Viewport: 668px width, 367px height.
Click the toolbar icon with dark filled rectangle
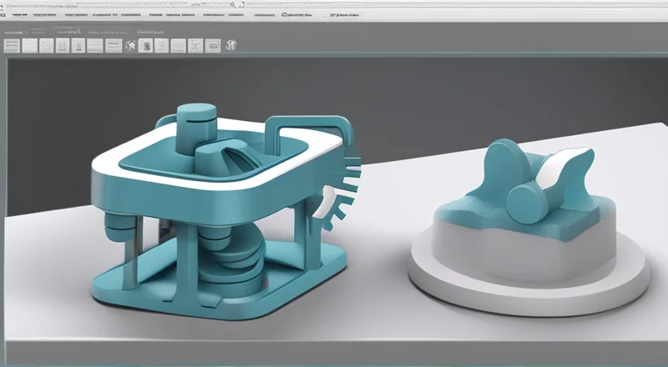coord(213,46)
